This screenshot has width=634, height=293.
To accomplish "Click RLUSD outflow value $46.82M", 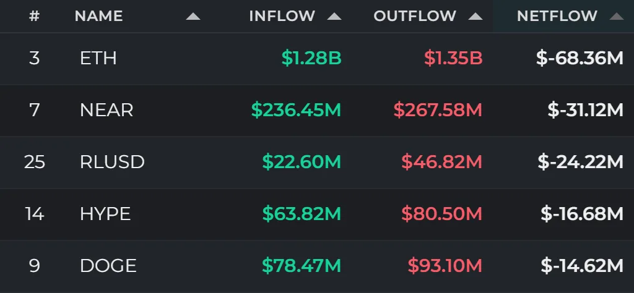I will pyautogui.click(x=442, y=162).
